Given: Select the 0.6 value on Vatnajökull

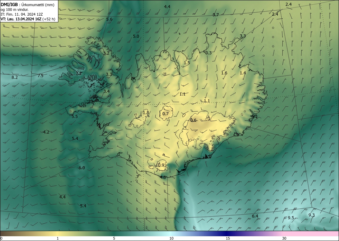Looking at the screenshot, I should 193,120.
